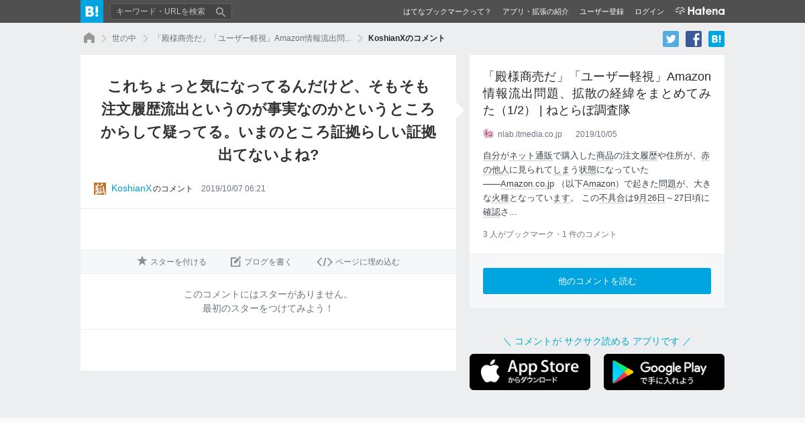Click KoshianX user avatar
Screen dimensions: 805x423
pos(100,189)
